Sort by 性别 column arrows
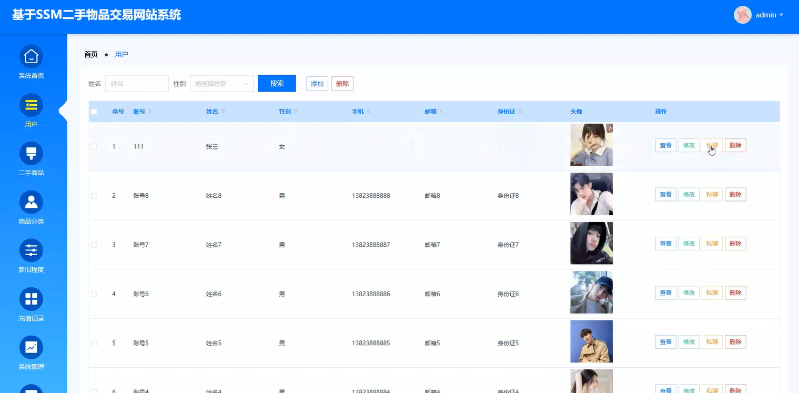The image size is (799, 393). pos(296,112)
